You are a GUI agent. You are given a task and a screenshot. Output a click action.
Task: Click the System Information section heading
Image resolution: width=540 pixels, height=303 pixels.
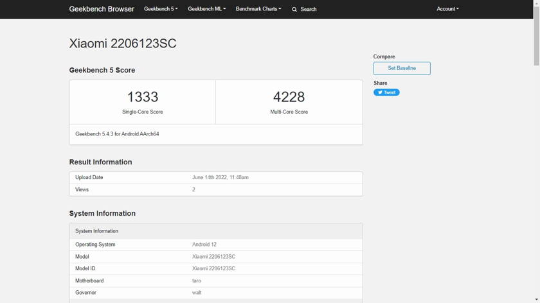[x=102, y=213]
